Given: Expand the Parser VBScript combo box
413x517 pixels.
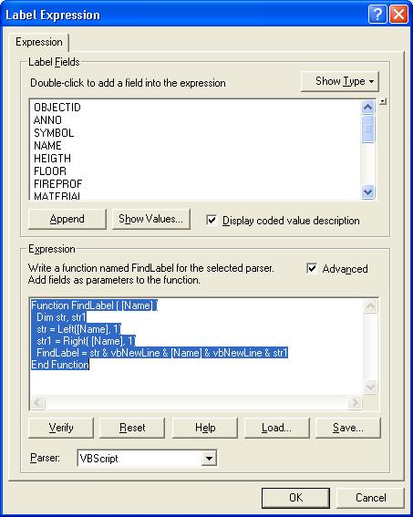Looking at the screenshot, I should pyautogui.click(x=209, y=458).
